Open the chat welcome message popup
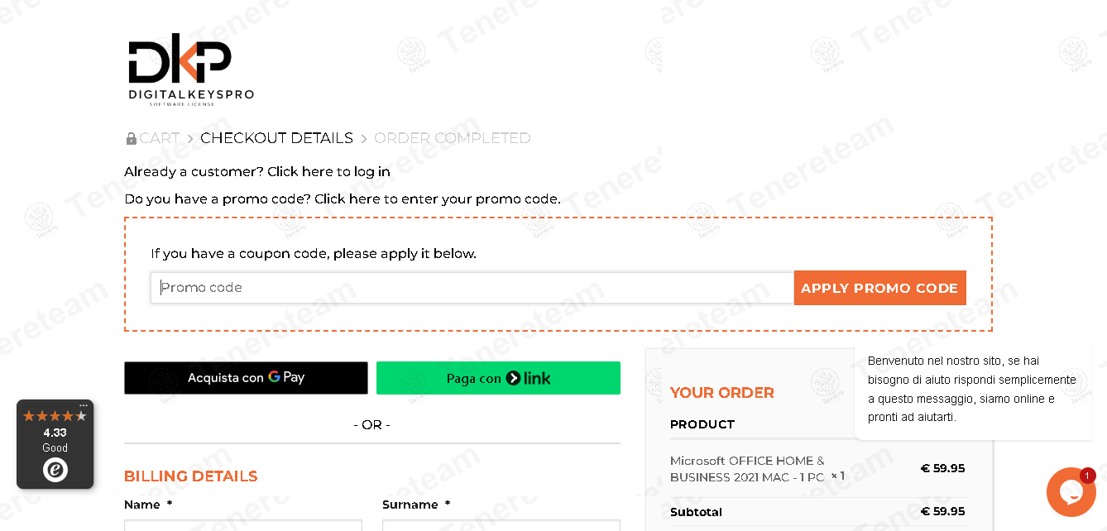 point(972,389)
